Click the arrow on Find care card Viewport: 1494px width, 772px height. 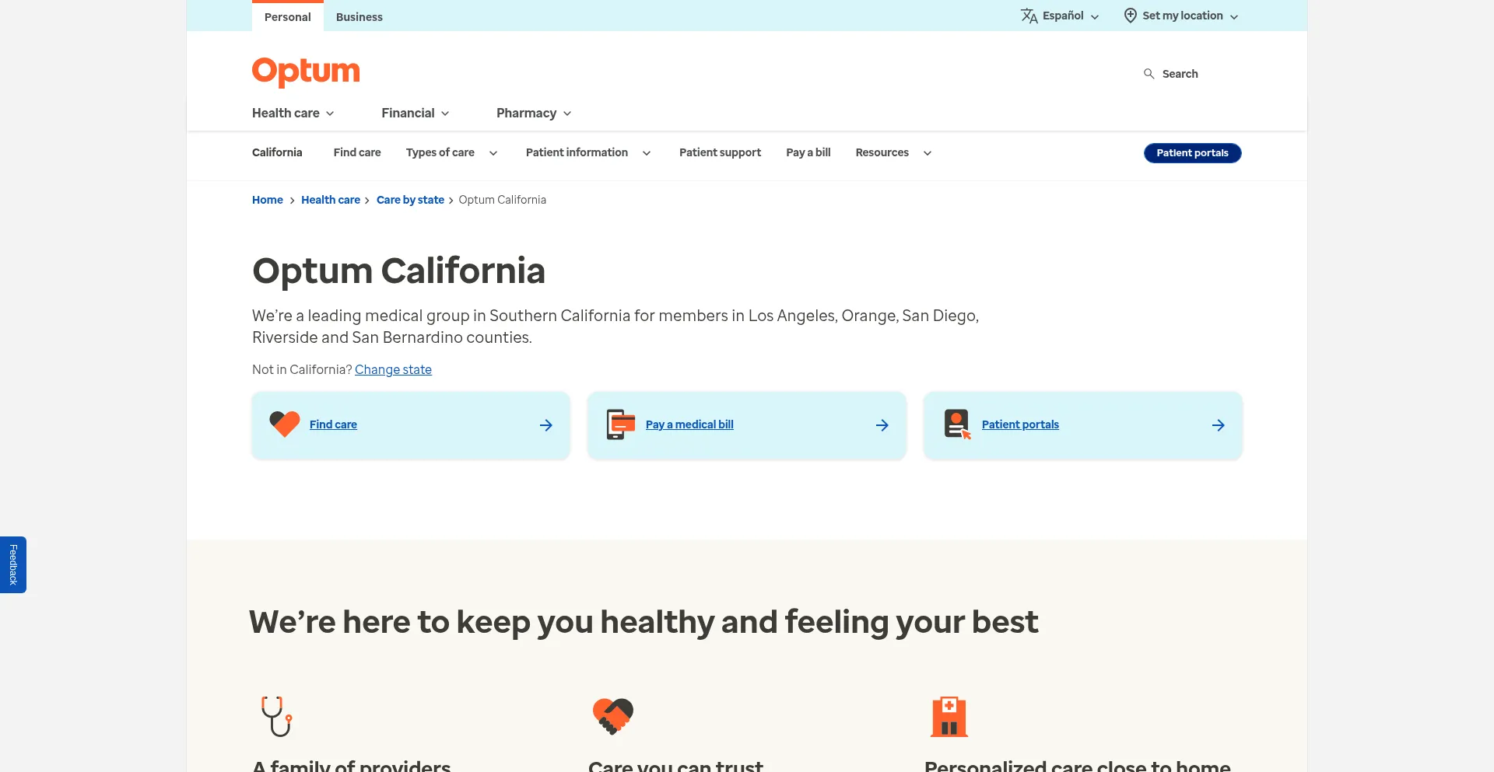coord(545,425)
